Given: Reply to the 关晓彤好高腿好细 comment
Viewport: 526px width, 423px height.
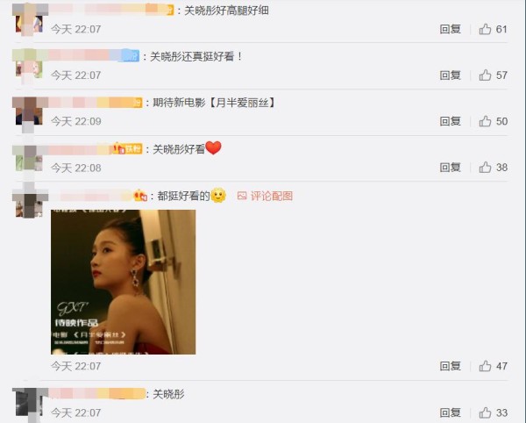Looking at the screenshot, I should [451, 29].
